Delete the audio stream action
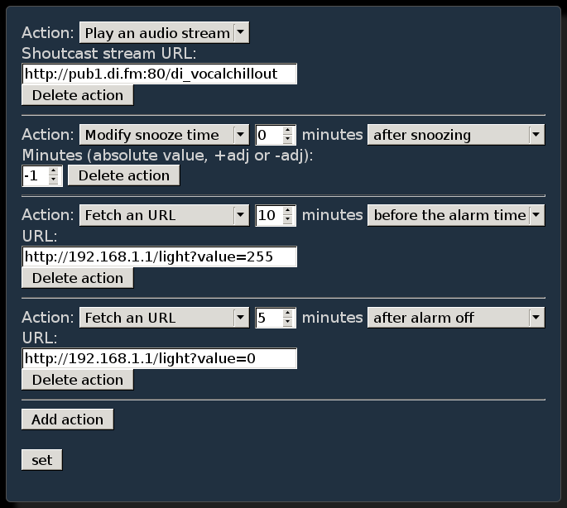The image size is (567, 508). click(x=77, y=95)
